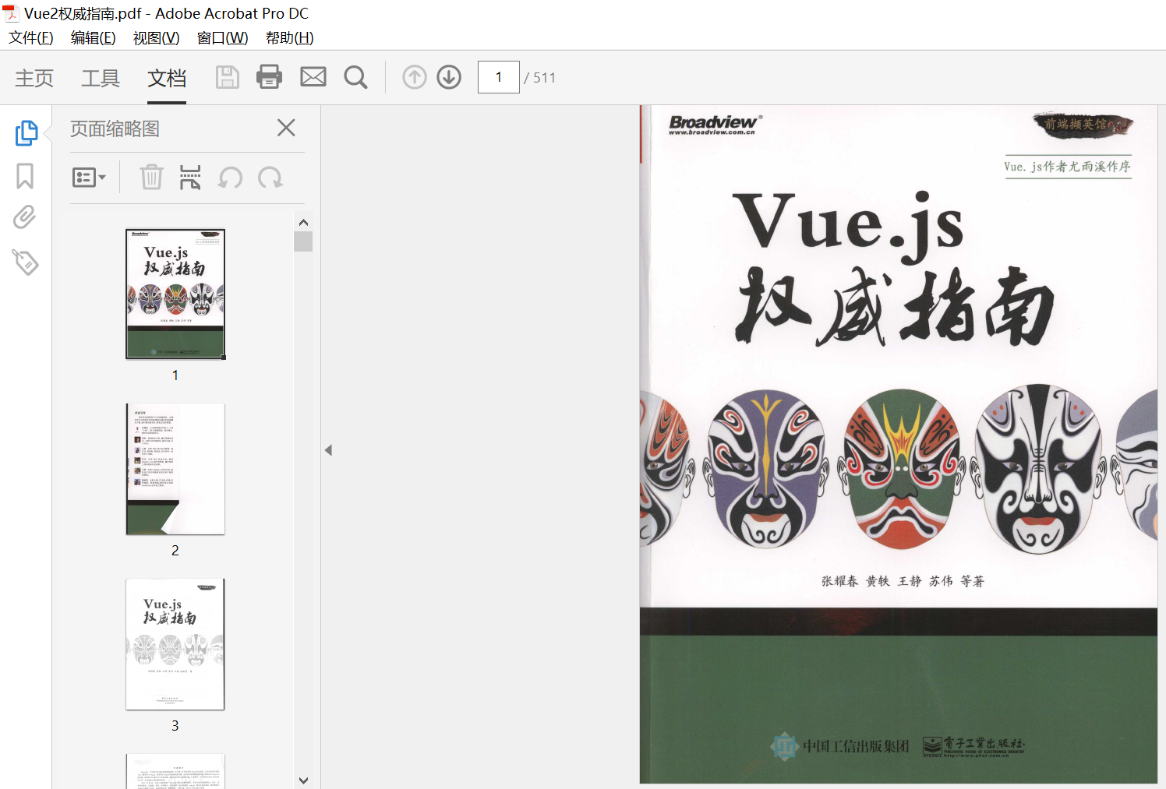
Task: Click thumbnail label number 2
Action: 175,551
